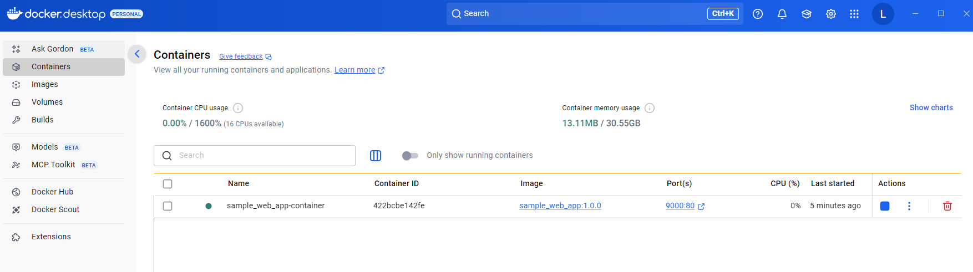Stop the container with the blue square

[885, 206]
